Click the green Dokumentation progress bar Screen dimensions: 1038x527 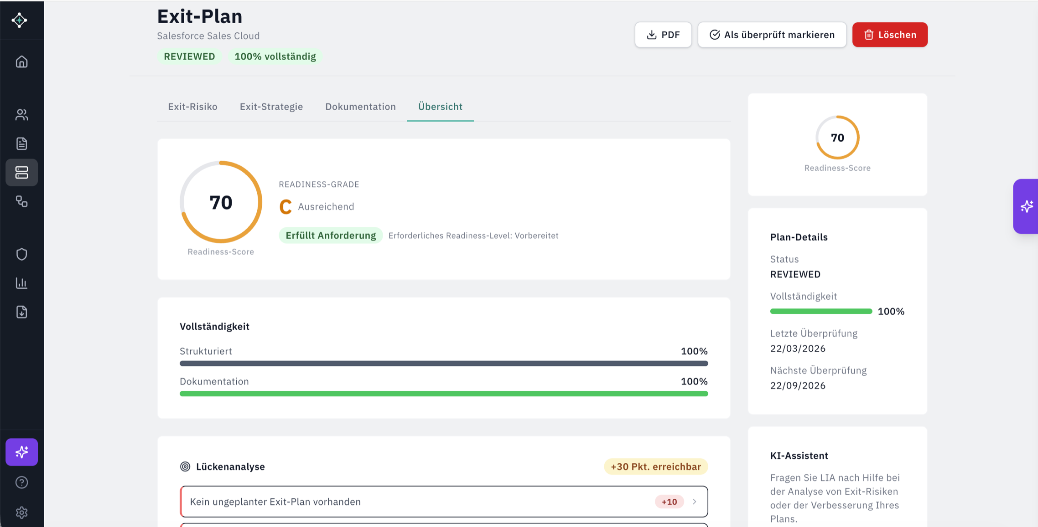pyautogui.click(x=443, y=394)
